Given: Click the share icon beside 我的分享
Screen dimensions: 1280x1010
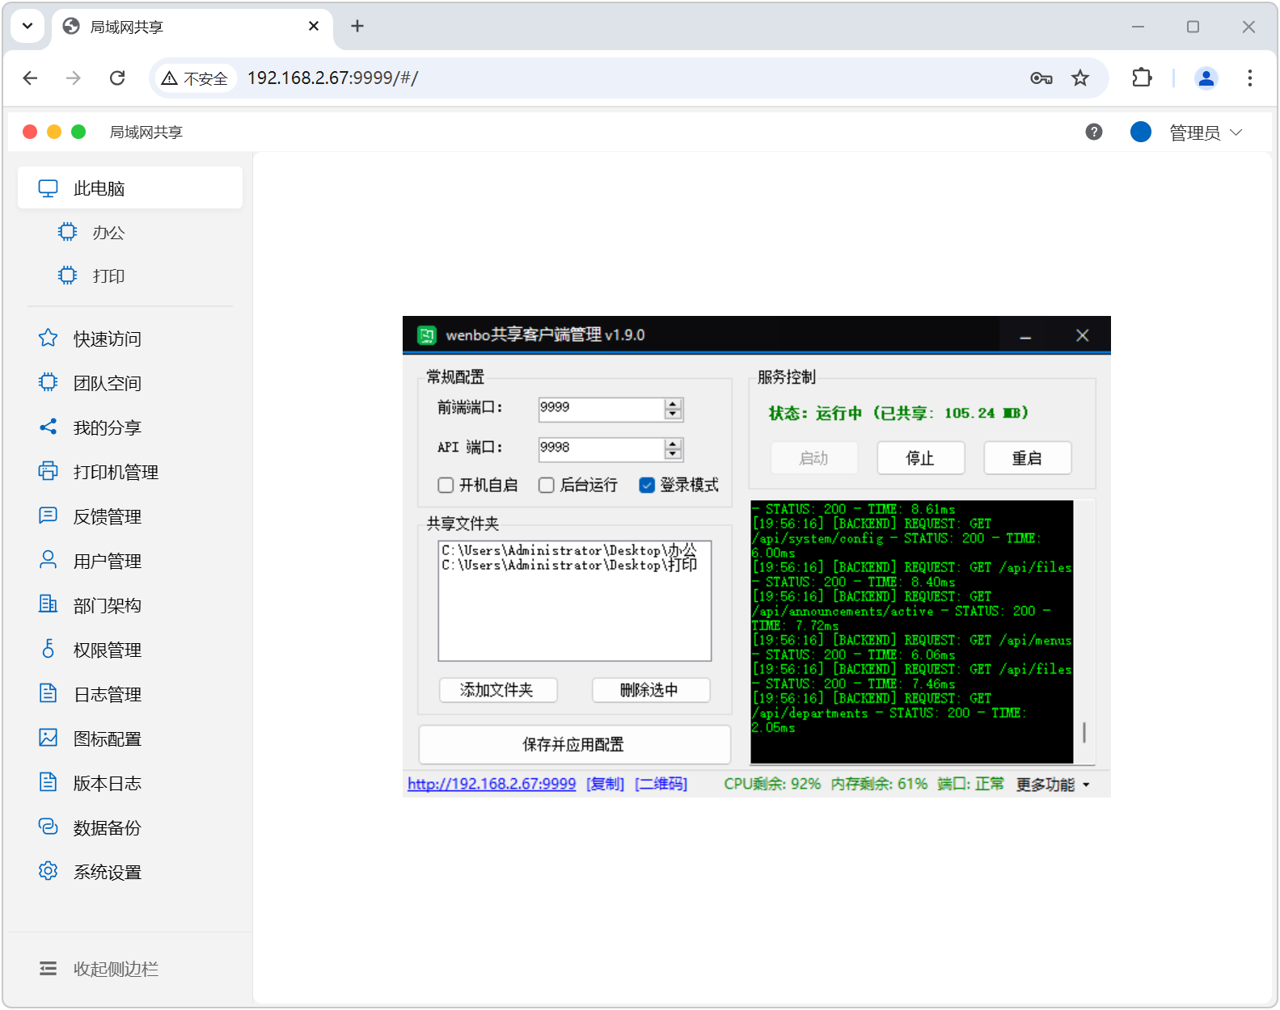Looking at the screenshot, I should tap(49, 427).
